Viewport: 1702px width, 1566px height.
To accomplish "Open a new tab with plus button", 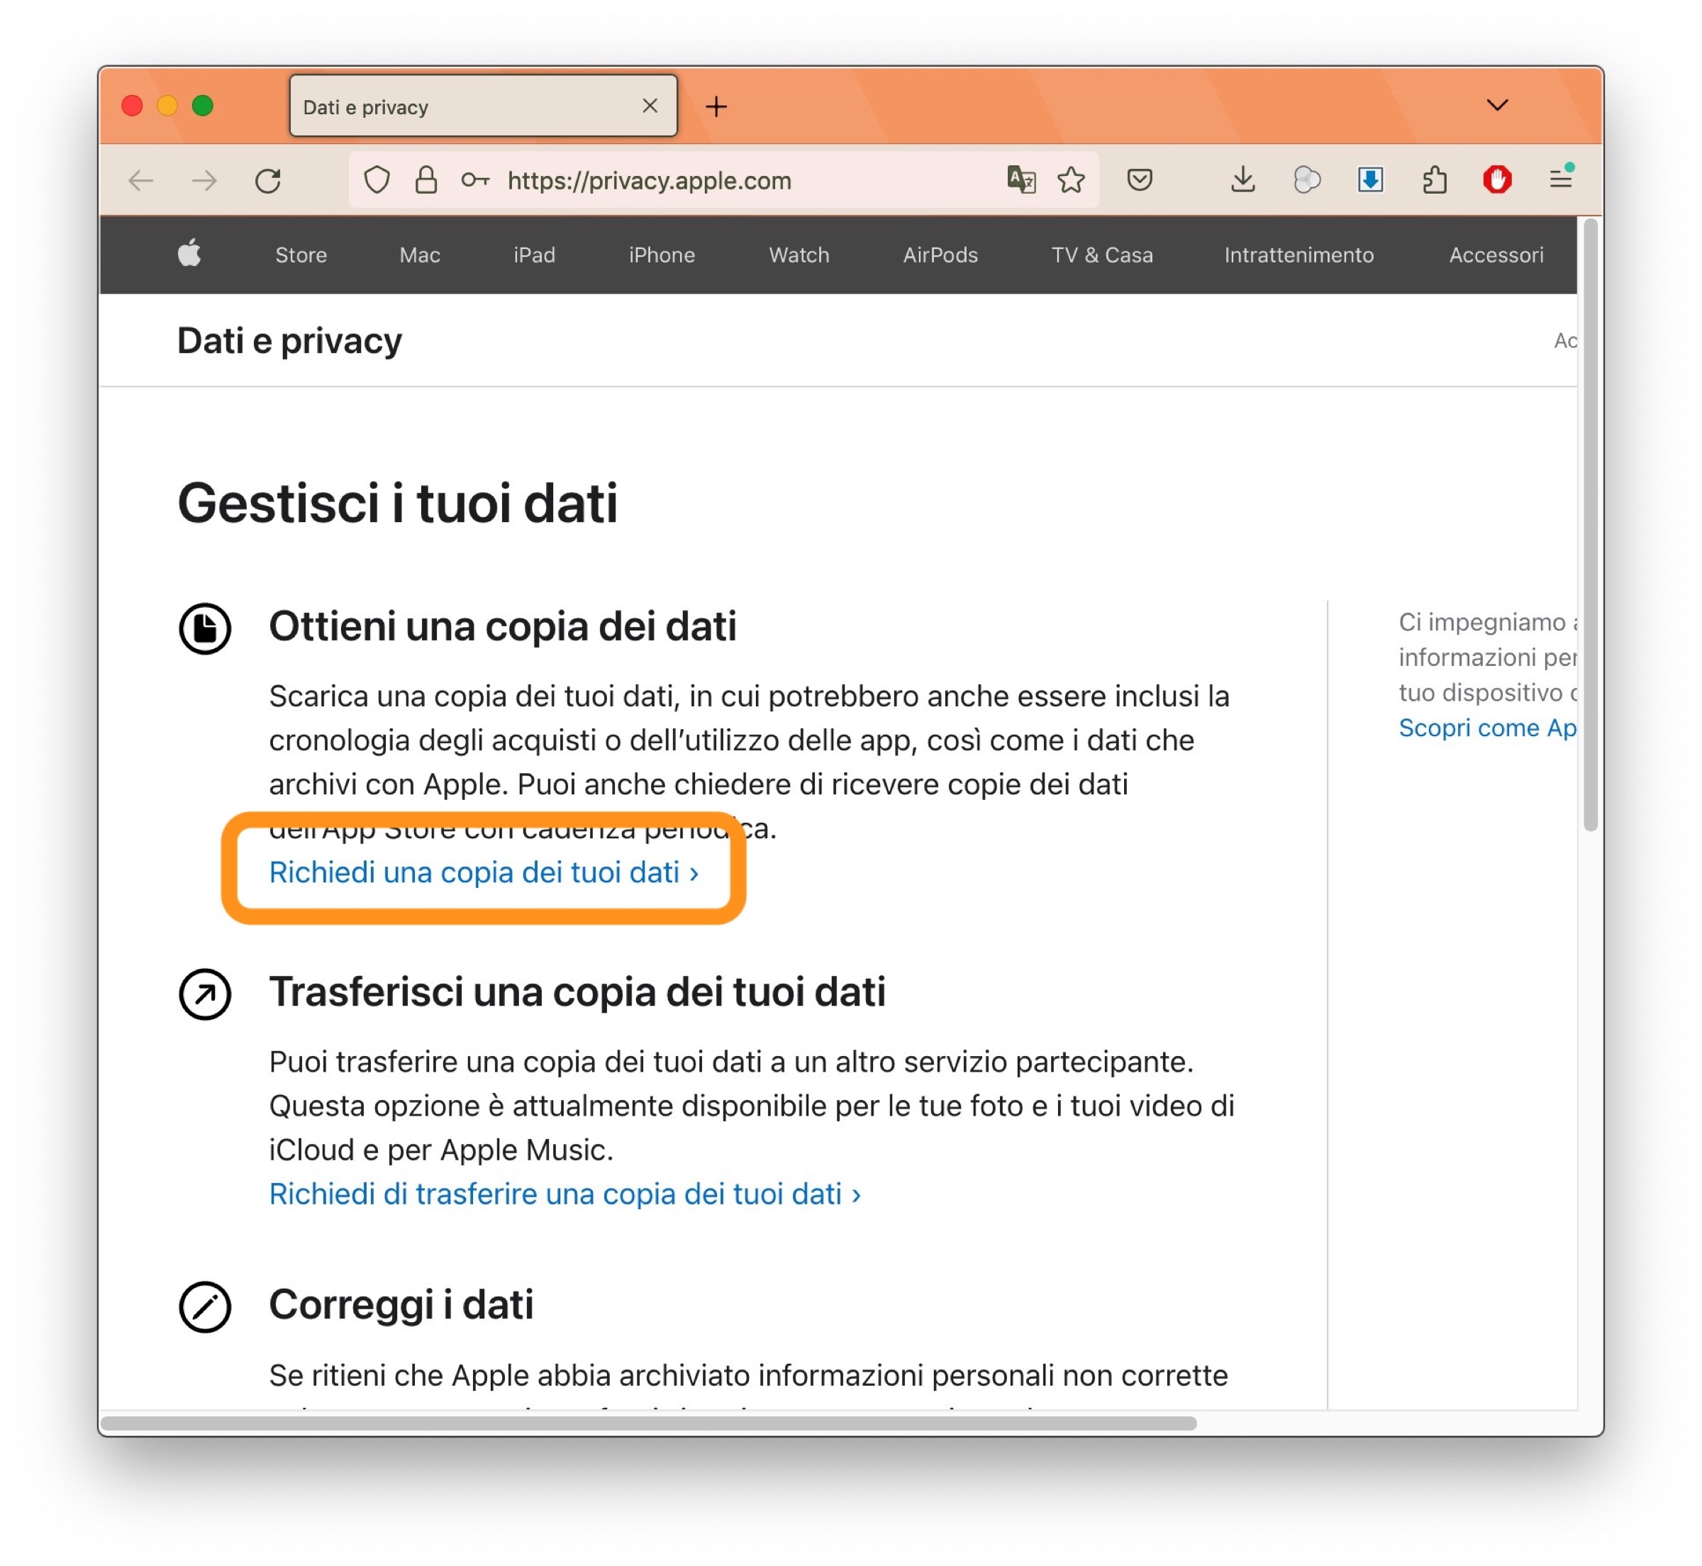I will (x=717, y=107).
